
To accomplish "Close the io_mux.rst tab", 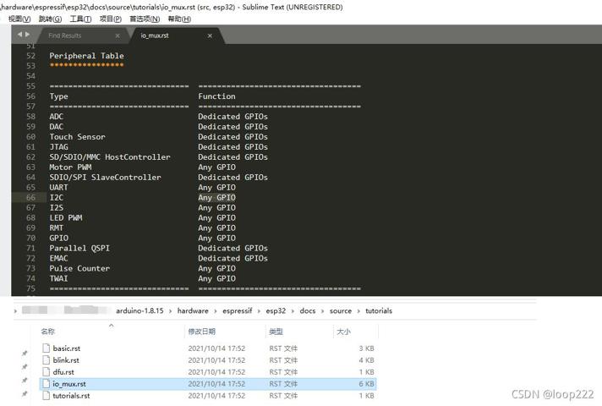I will [210, 36].
